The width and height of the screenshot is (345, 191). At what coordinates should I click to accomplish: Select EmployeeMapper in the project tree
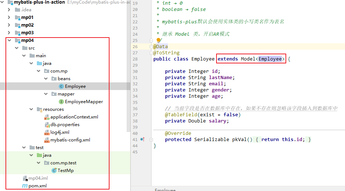tap(84, 102)
